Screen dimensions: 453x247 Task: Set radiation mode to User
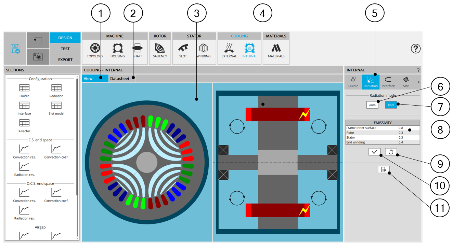[x=391, y=105]
